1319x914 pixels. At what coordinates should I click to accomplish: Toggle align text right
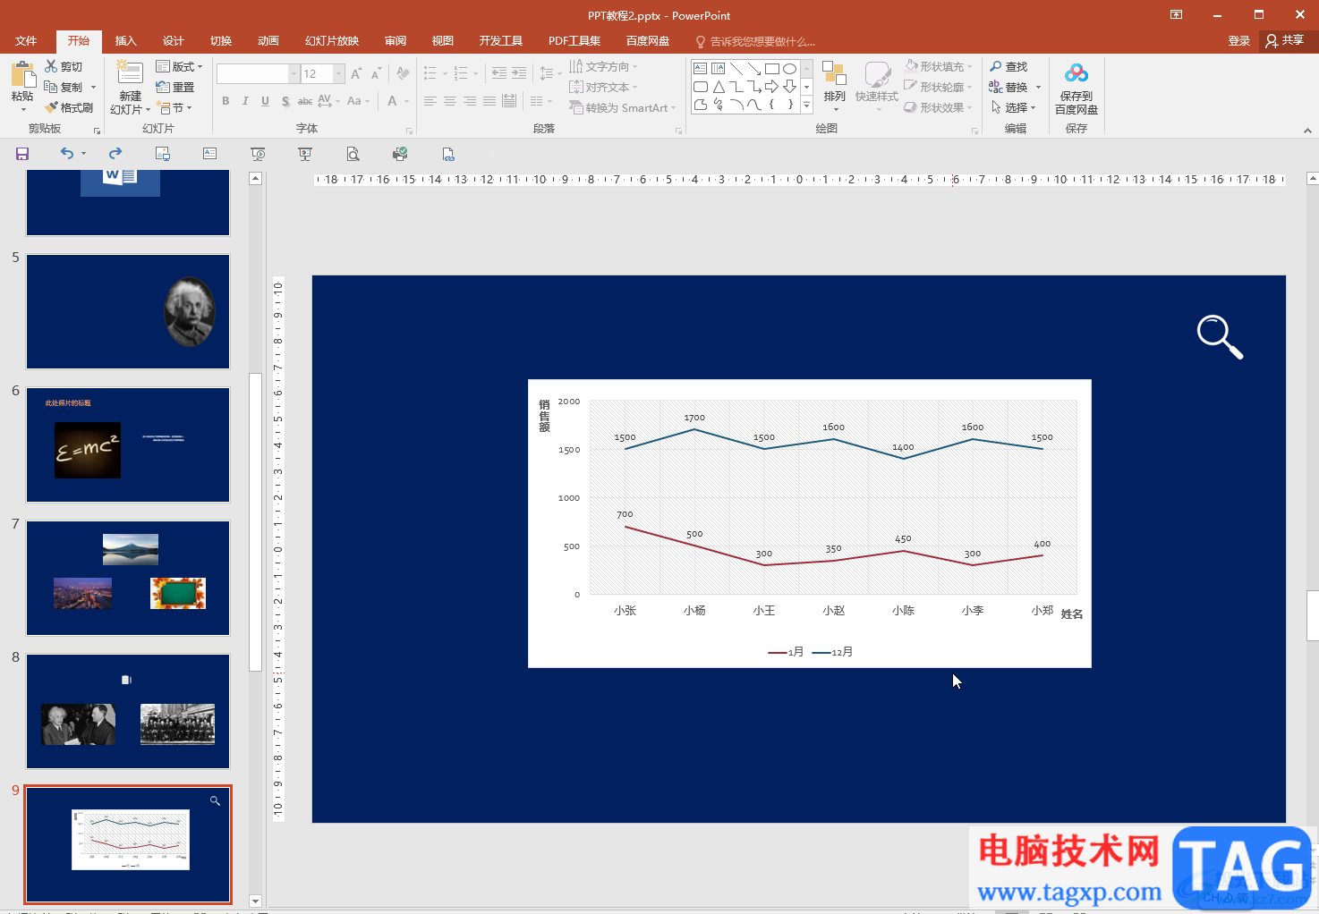470,101
